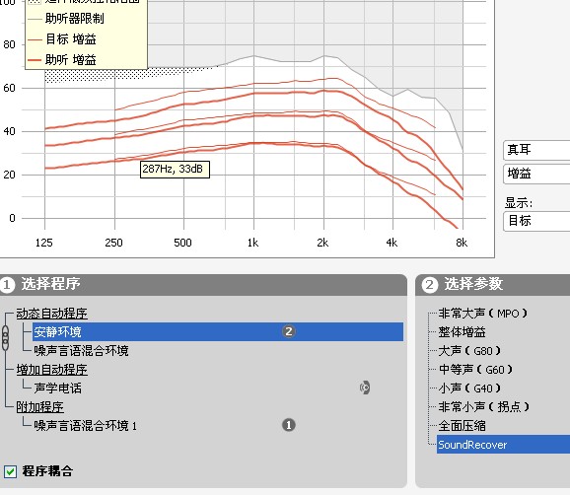570x495 pixels.
Task: Open the 目标 display dropdown
Action: tap(536, 221)
